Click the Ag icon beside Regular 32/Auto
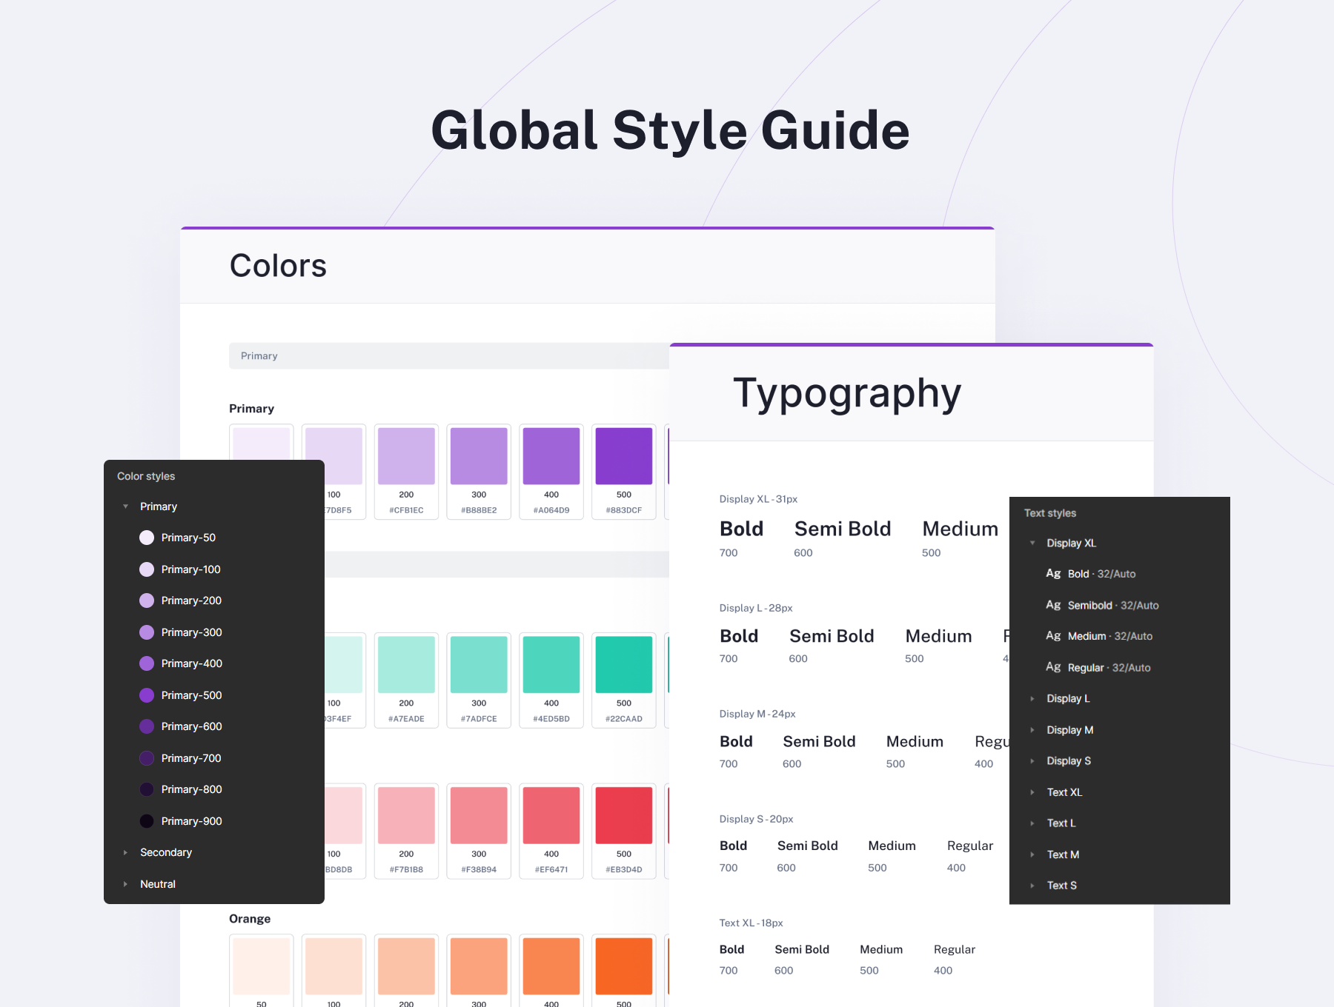1334x1007 pixels. (x=1053, y=667)
